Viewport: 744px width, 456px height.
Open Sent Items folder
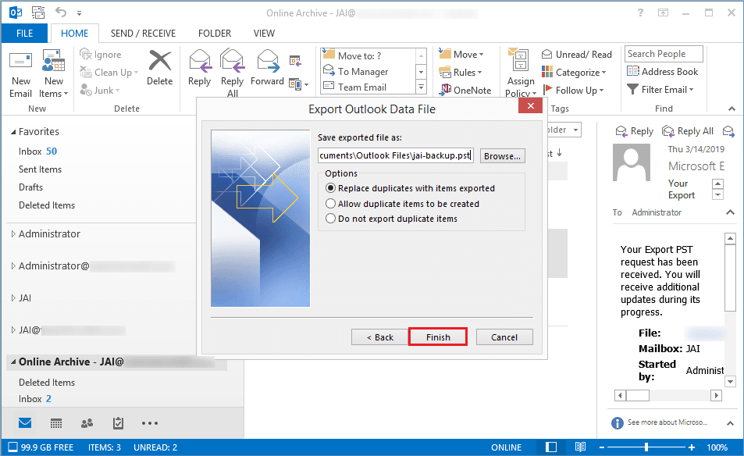pyautogui.click(x=41, y=169)
